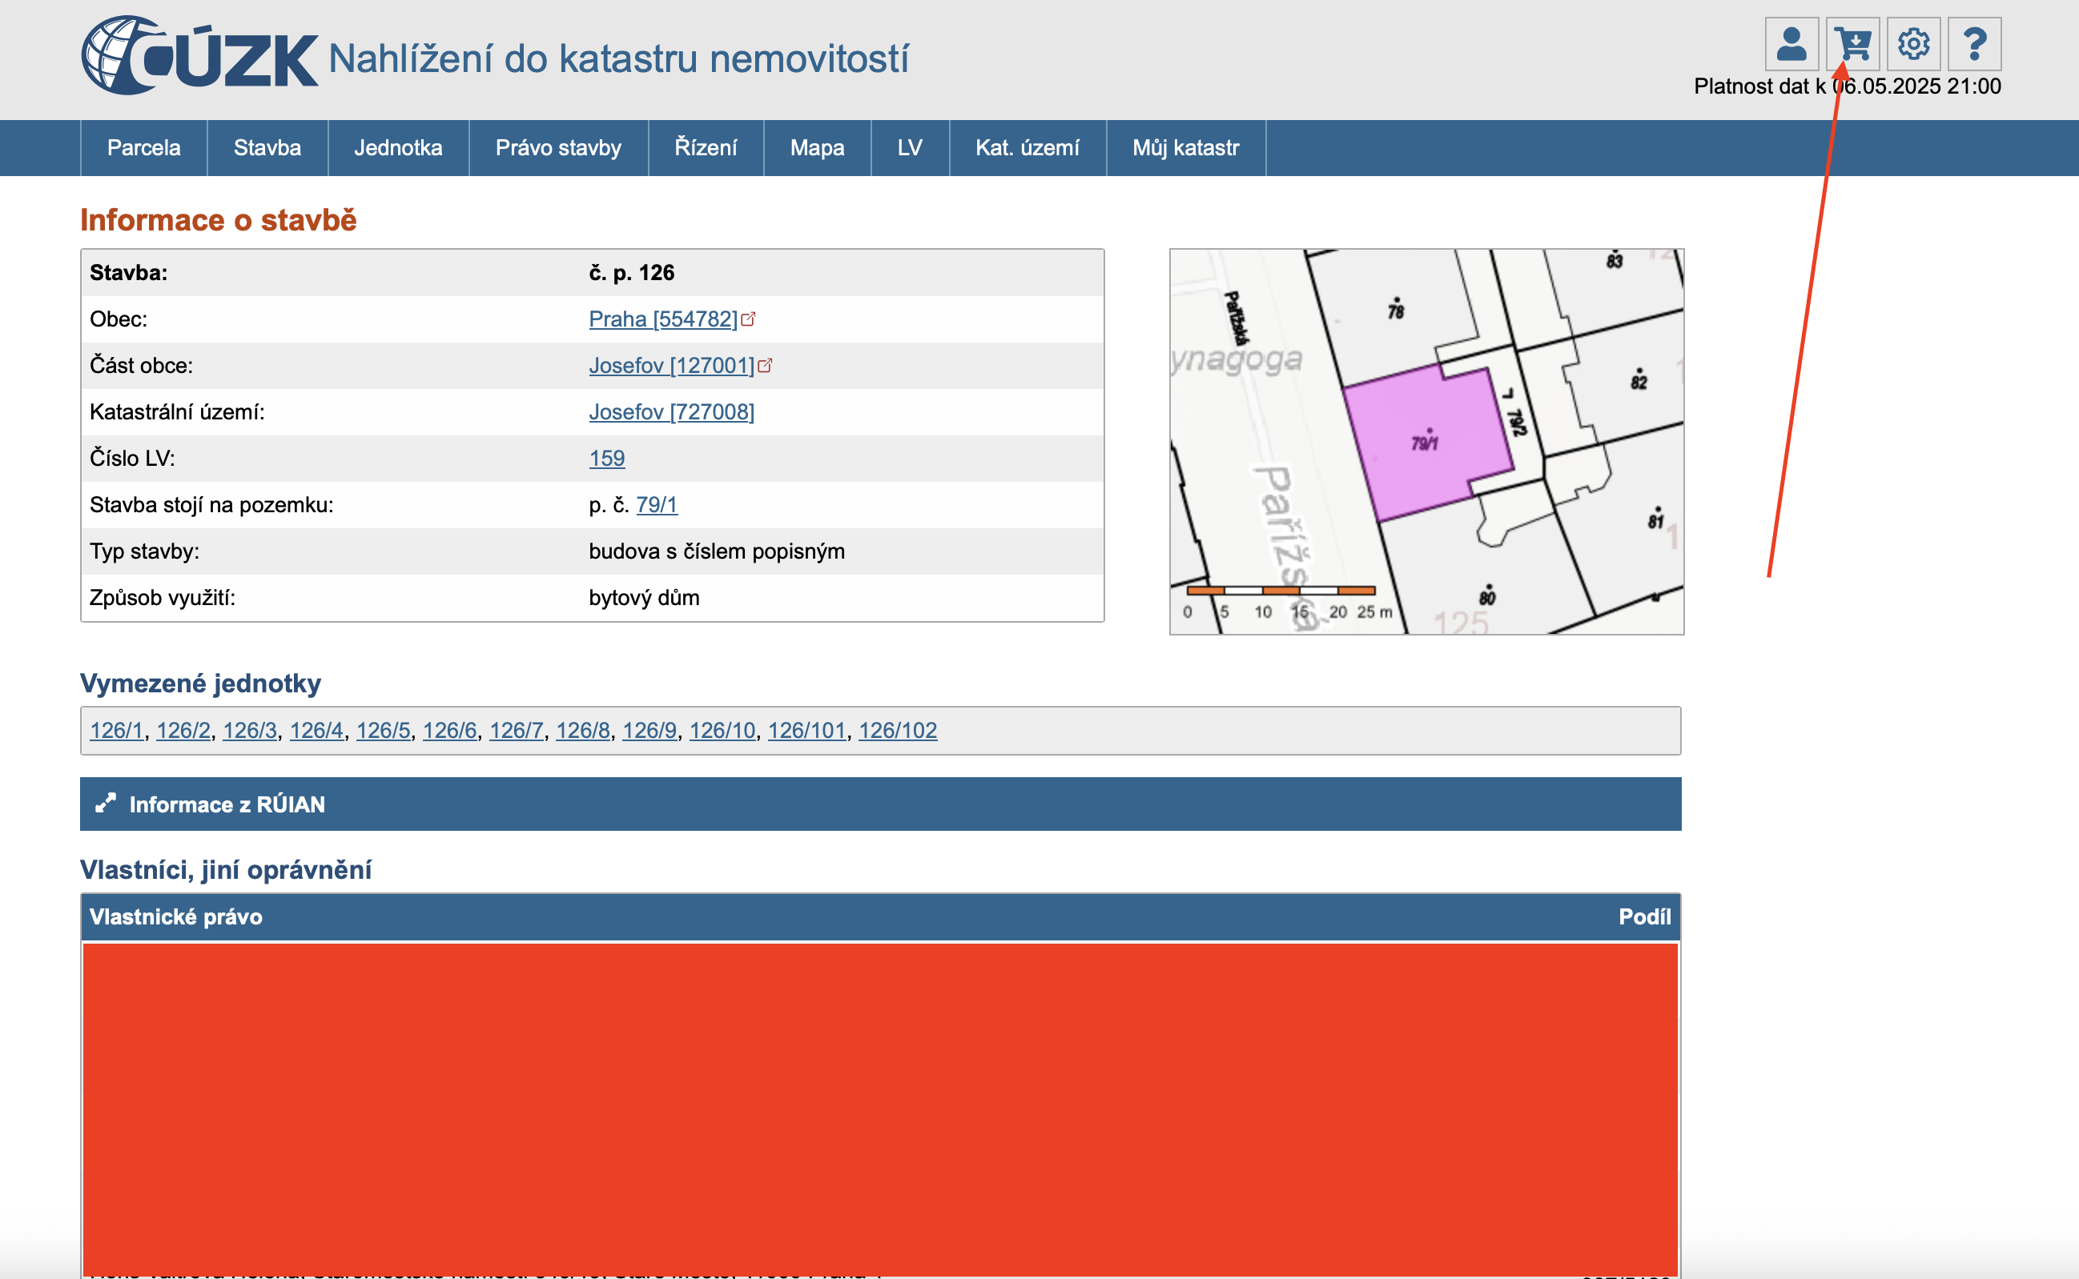Click external link icon beside Josefov [127001]
The image size is (2079, 1279).
765,366
